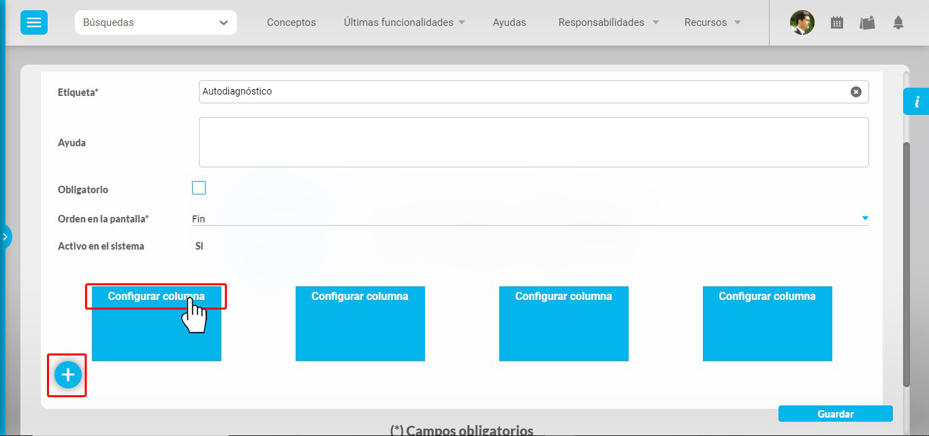Click the Guardar button
Screen dimensions: 929x436
(835, 414)
